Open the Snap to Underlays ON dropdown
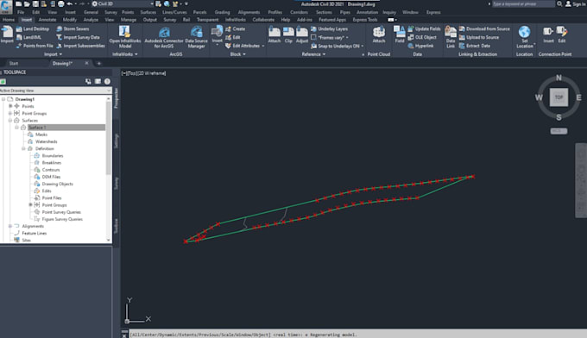 coord(362,46)
